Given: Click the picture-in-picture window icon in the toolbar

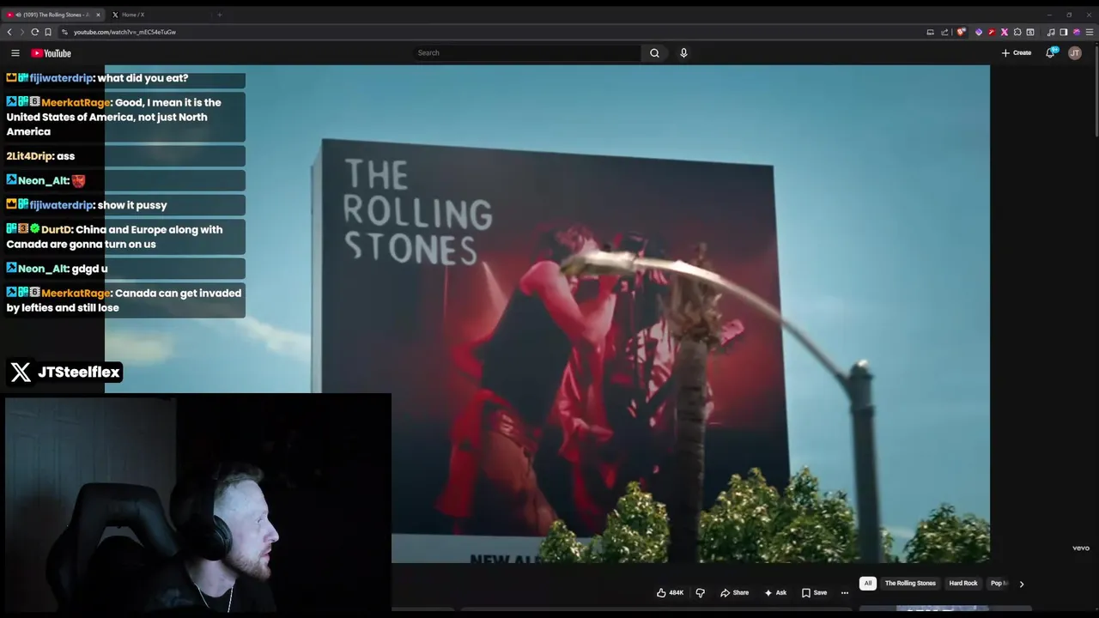Looking at the screenshot, I should pyautogui.click(x=1030, y=32).
